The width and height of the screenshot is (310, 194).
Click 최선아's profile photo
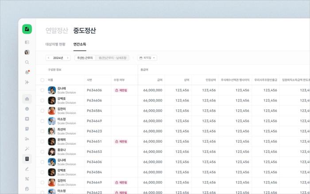click(x=52, y=131)
